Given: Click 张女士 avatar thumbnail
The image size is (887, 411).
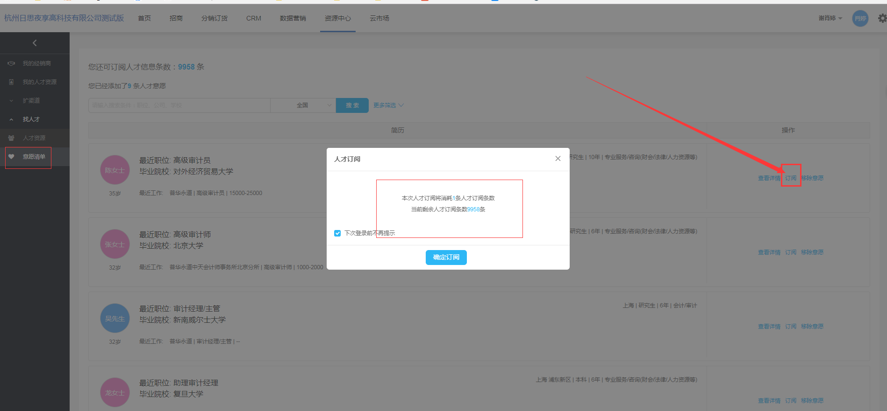Looking at the screenshot, I should [115, 244].
